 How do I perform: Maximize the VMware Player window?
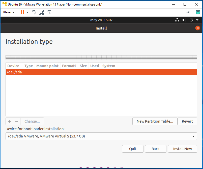pyautogui.click(x=185, y=4)
